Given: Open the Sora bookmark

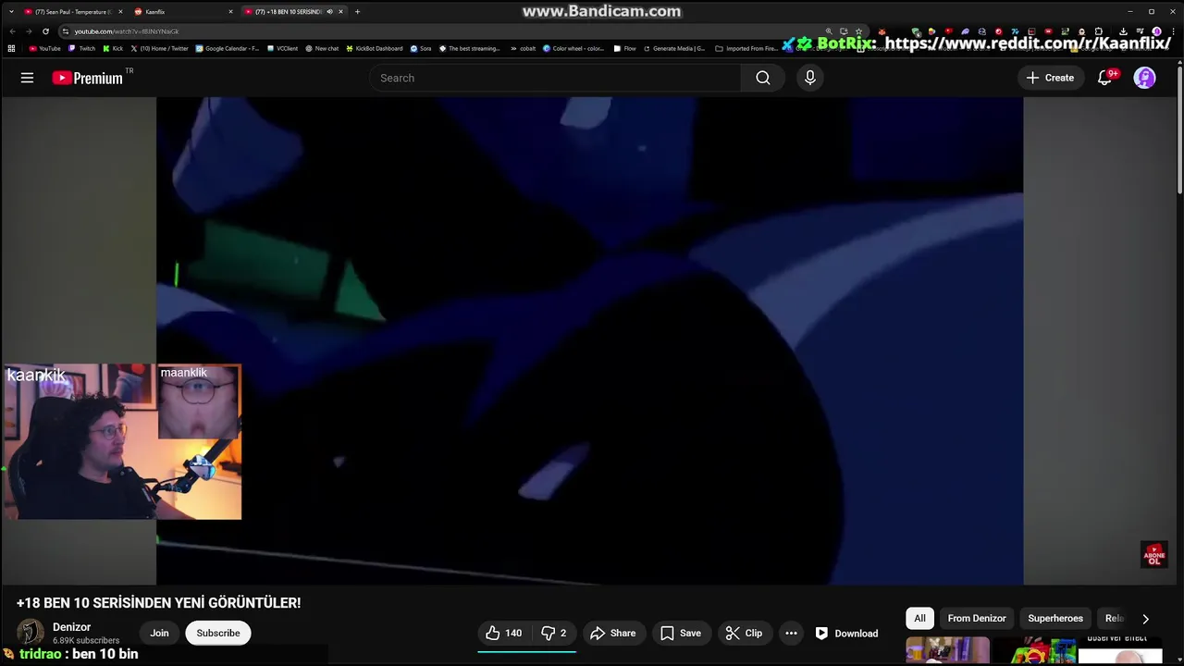Looking at the screenshot, I should click(x=420, y=48).
